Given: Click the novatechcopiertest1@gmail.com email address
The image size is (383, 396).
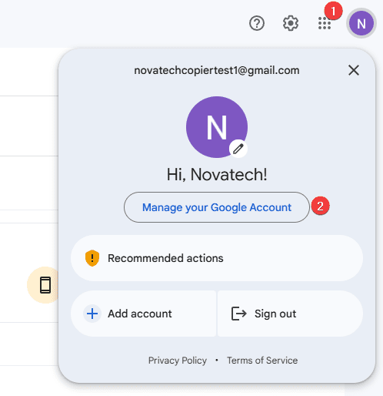Looking at the screenshot, I should pyautogui.click(x=217, y=70).
